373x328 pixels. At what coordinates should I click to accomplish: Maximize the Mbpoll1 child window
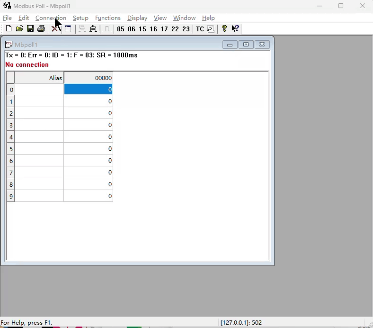[x=246, y=45]
